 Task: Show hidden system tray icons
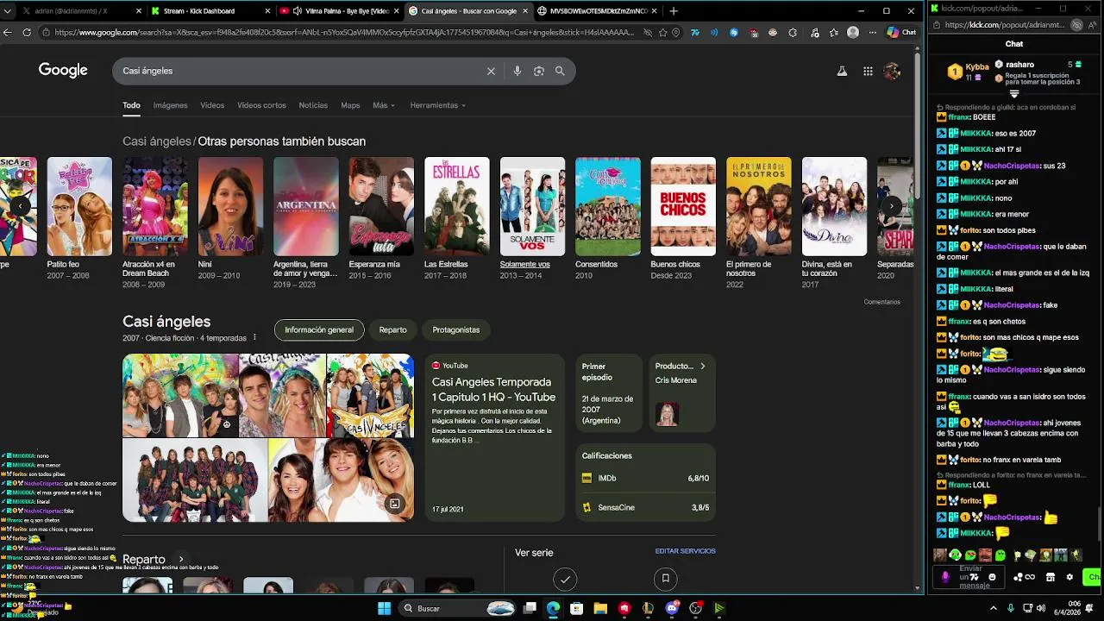[x=993, y=608]
